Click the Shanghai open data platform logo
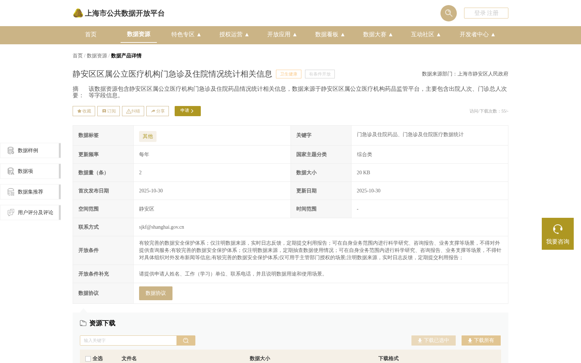The image size is (581, 363). coord(119,13)
